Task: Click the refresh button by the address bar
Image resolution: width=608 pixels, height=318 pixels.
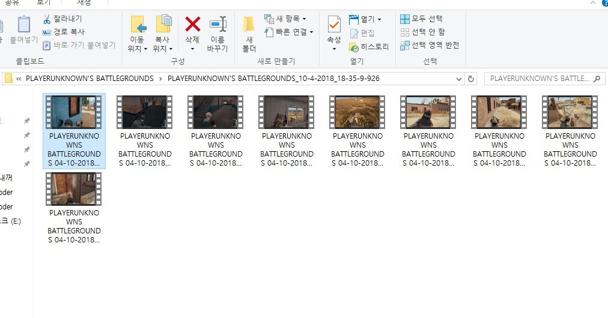Action: pos(471,79)
